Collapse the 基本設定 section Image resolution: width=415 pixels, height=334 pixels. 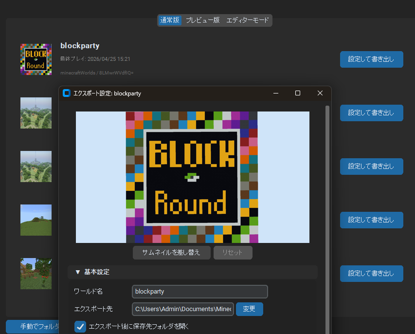coord(78,272)
